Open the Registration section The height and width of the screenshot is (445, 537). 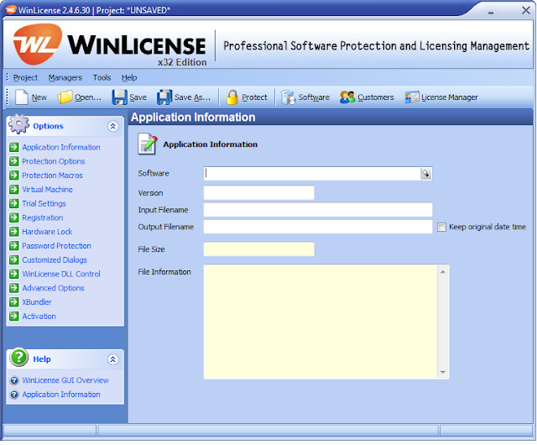(x=43, y=217)
